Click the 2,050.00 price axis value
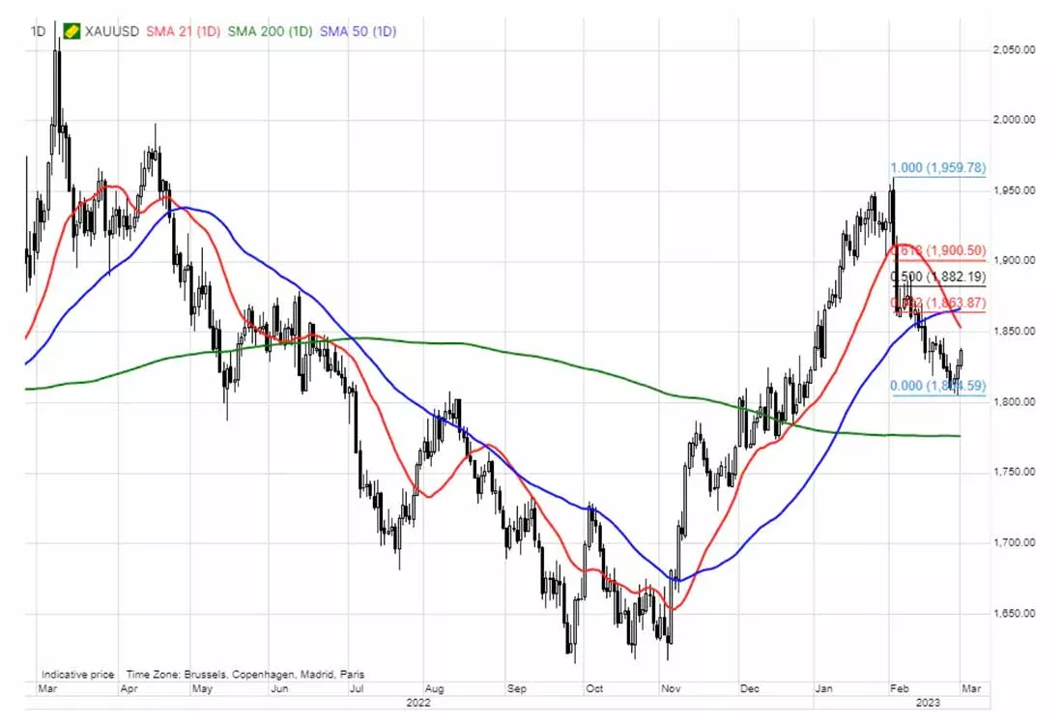 coord(1014,49)
